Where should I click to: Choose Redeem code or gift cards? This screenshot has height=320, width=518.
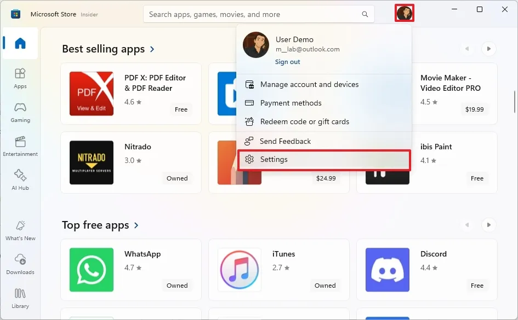(x=304, y=121)
